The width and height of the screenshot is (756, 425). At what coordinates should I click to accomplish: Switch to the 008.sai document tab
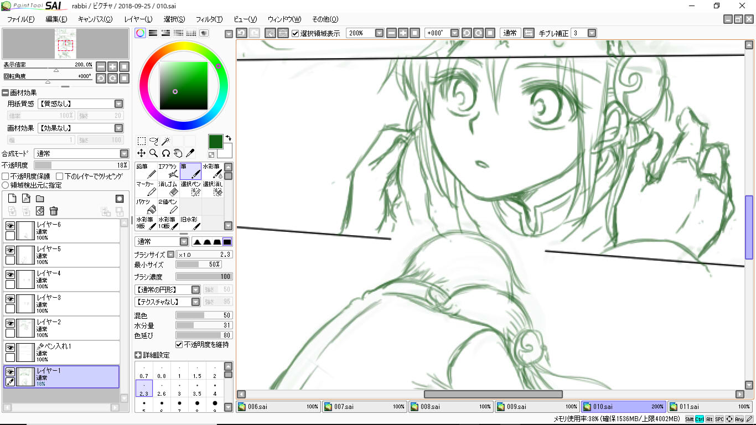pos(451,407)
